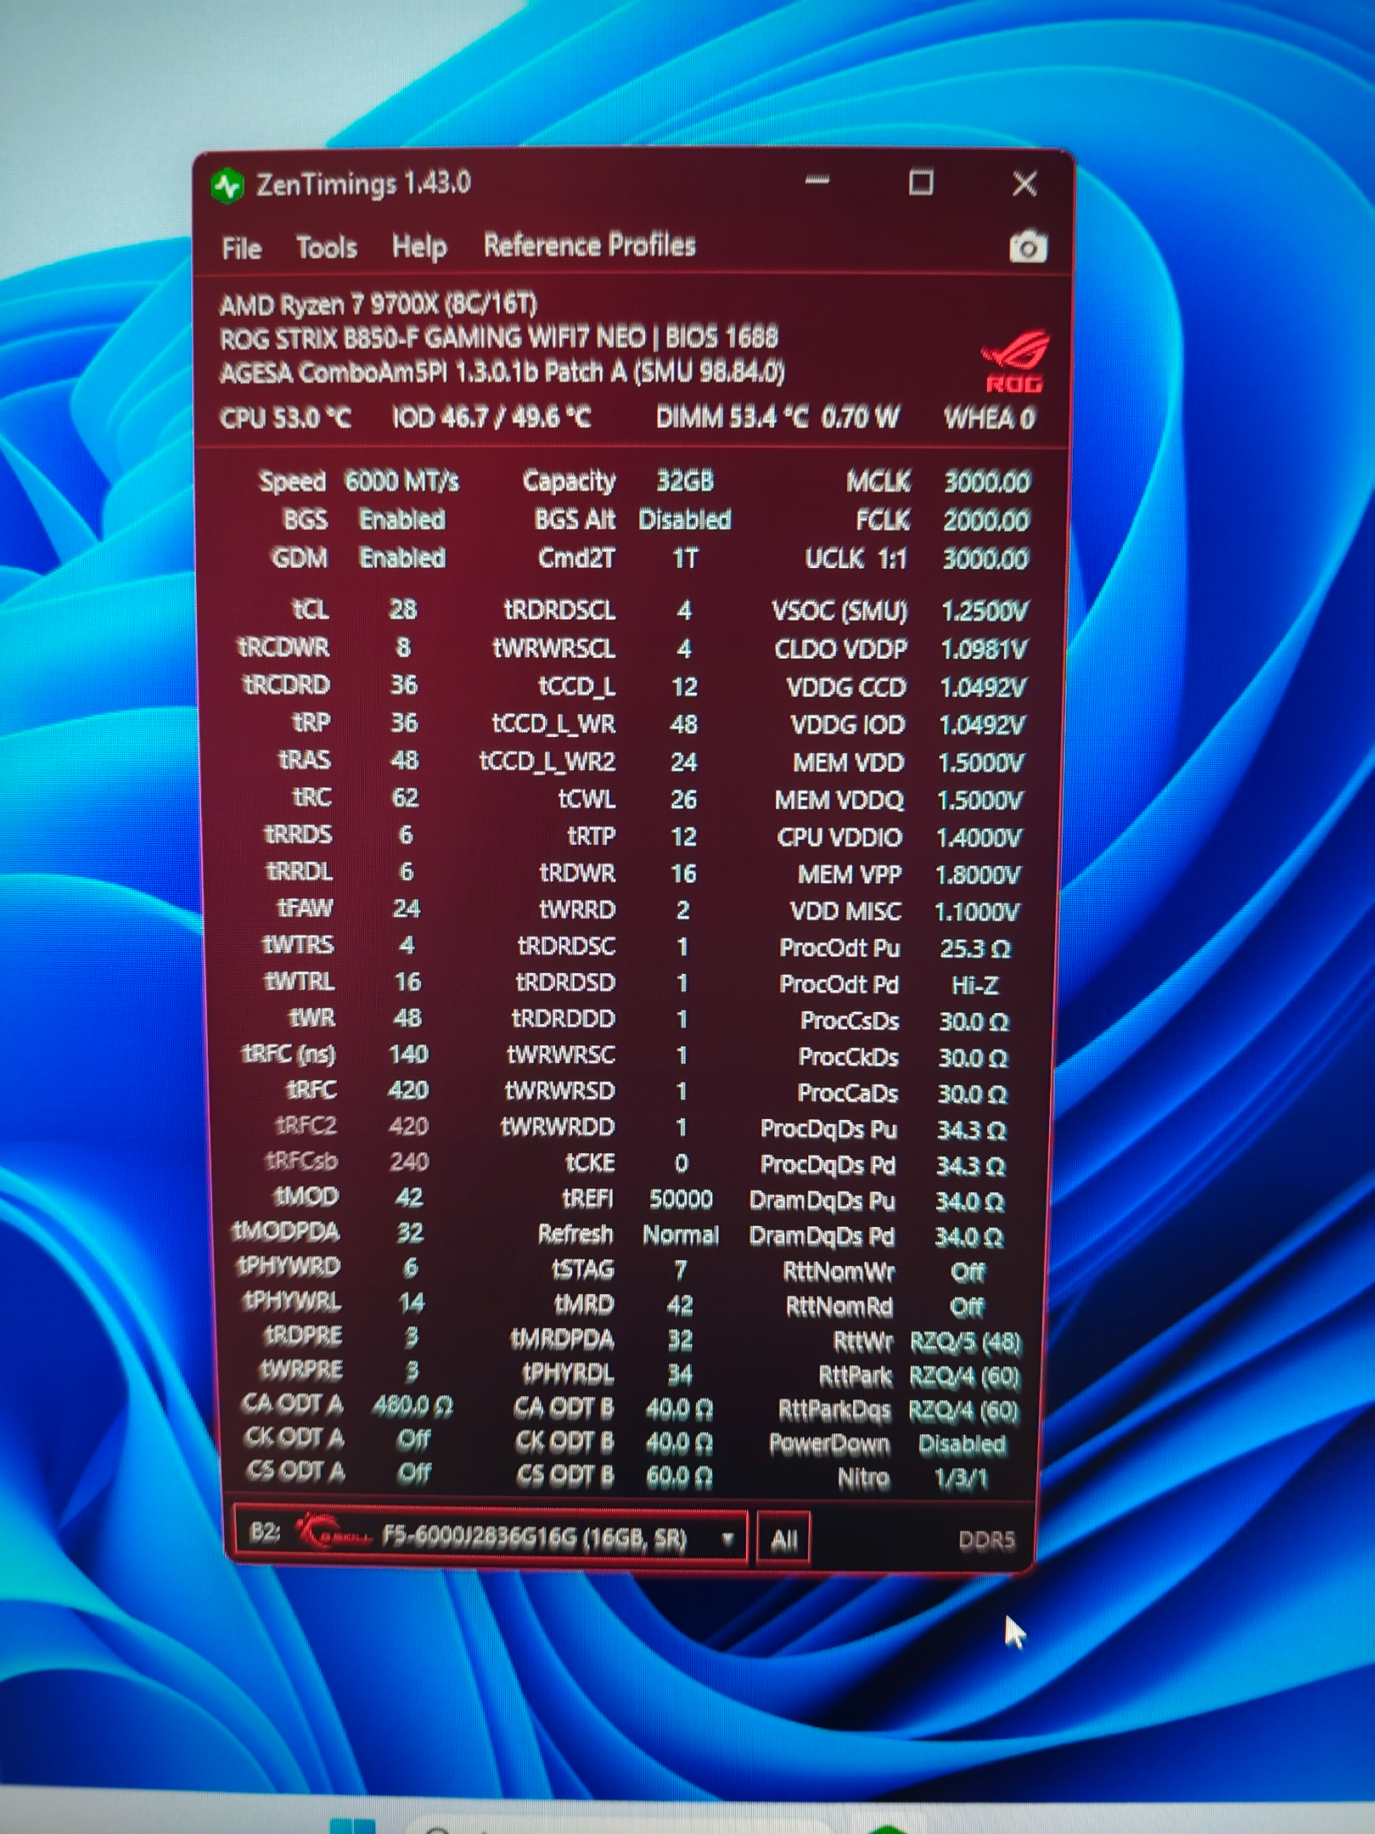
Task: Click the Nitro value '1/3/1'
Action: coord(961,1479)
